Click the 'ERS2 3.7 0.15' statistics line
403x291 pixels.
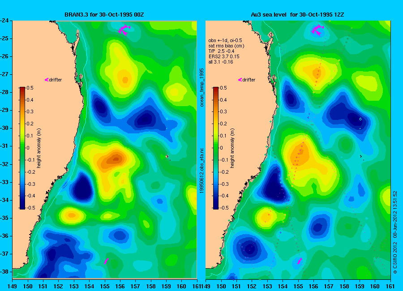pos(223,56)
